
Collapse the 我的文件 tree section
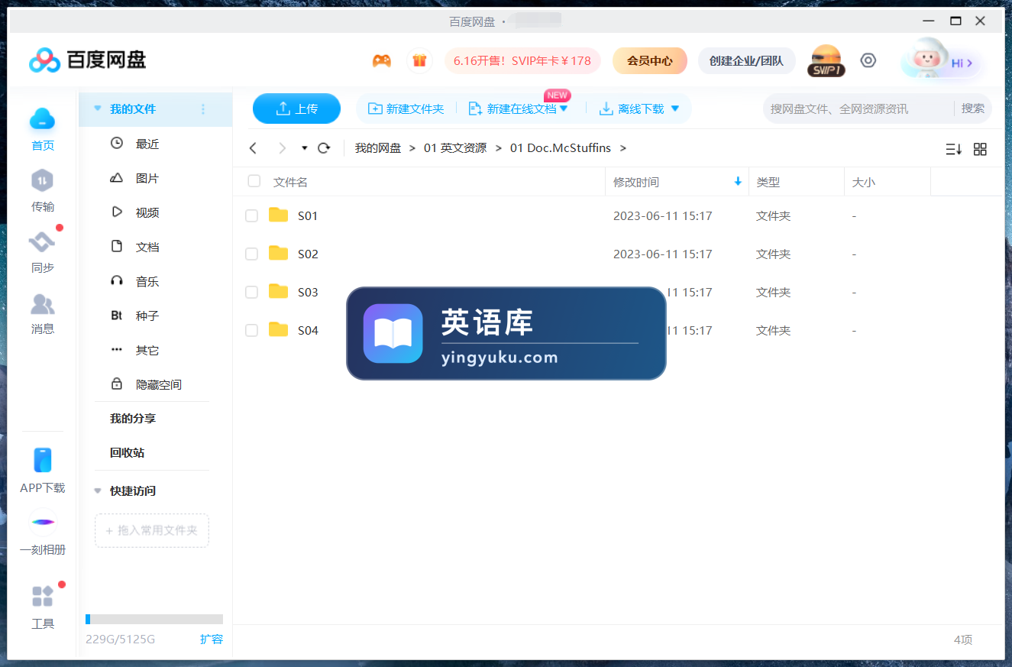97,108
